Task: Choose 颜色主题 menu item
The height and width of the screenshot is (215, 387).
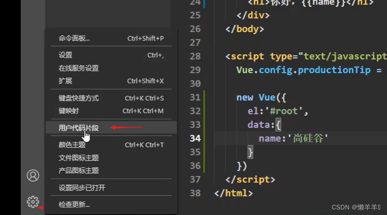Action: click(x=111, y=145)
